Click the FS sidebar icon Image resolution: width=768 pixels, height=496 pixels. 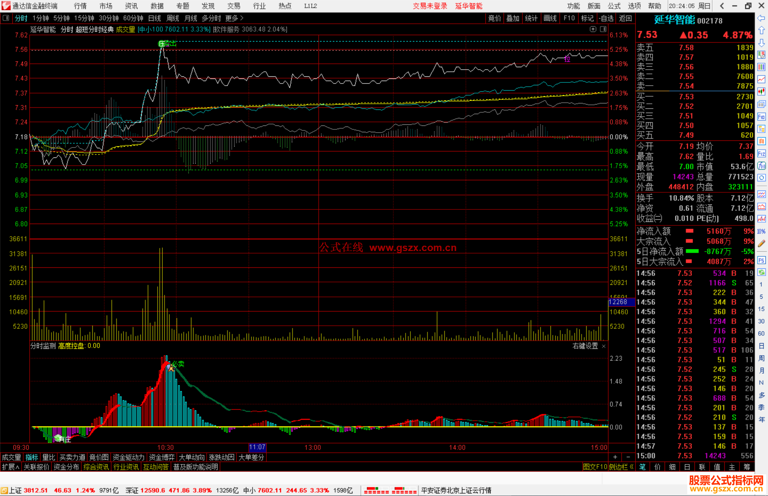click(761, 260)
